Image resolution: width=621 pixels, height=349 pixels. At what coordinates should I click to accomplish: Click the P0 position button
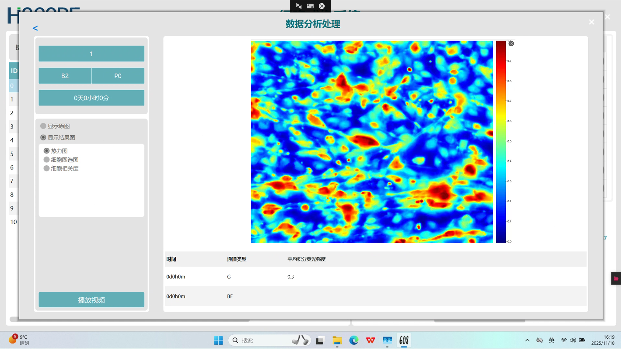[x=118, y=76]
